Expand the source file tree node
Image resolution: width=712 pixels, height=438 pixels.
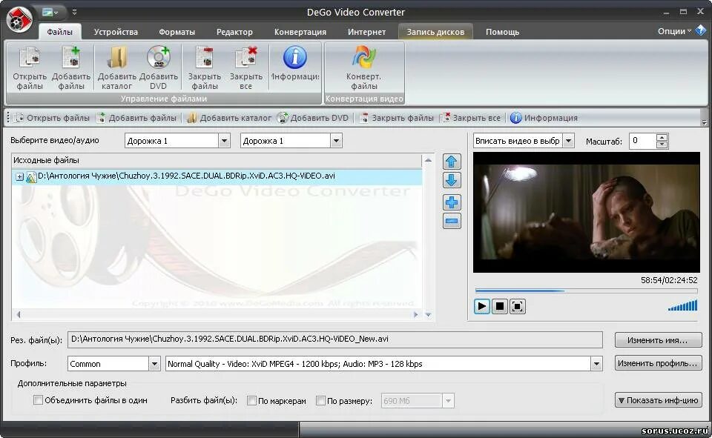tap(19, 177)
